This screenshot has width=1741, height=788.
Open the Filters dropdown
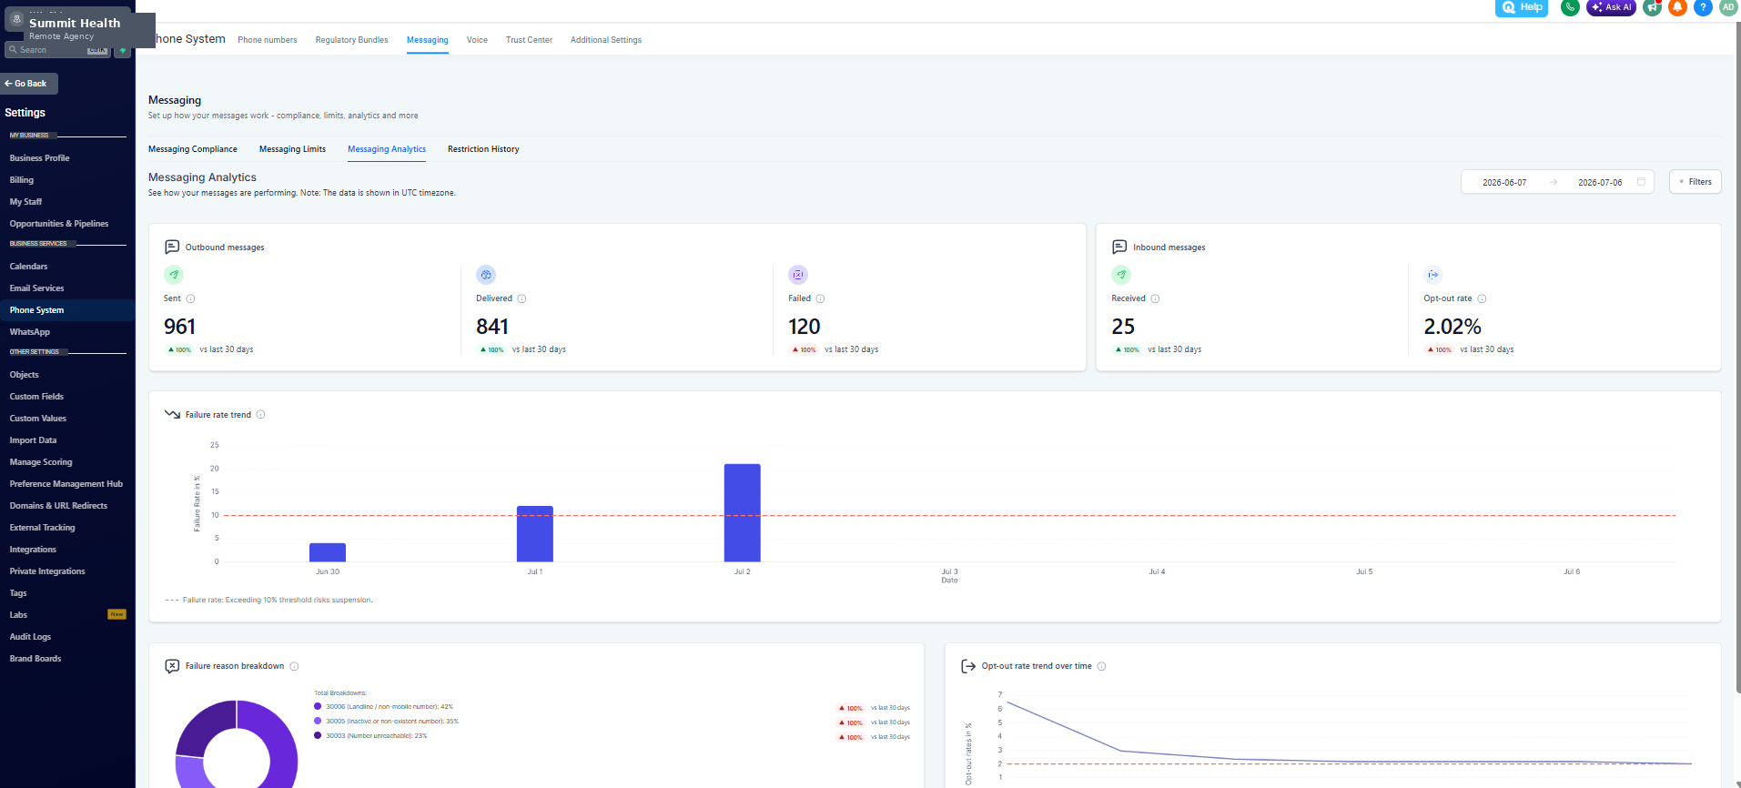coord(1695,182)
